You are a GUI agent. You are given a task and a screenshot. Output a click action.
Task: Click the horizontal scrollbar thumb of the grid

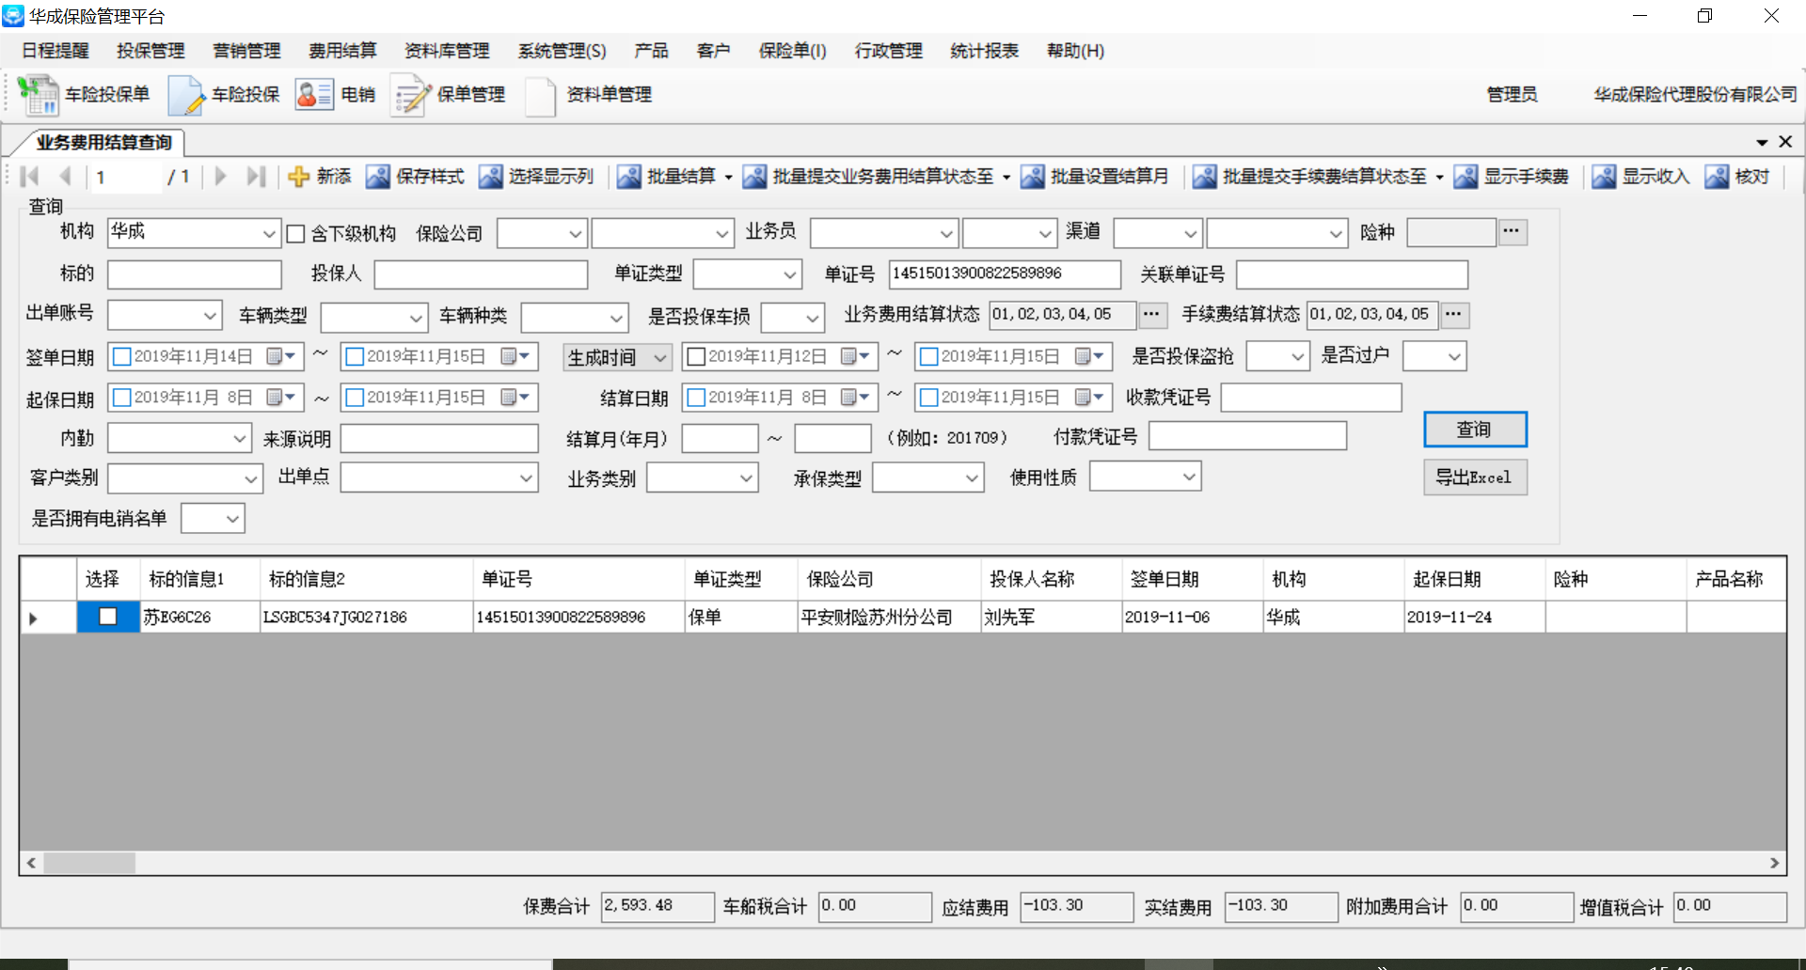pos(89,863)
